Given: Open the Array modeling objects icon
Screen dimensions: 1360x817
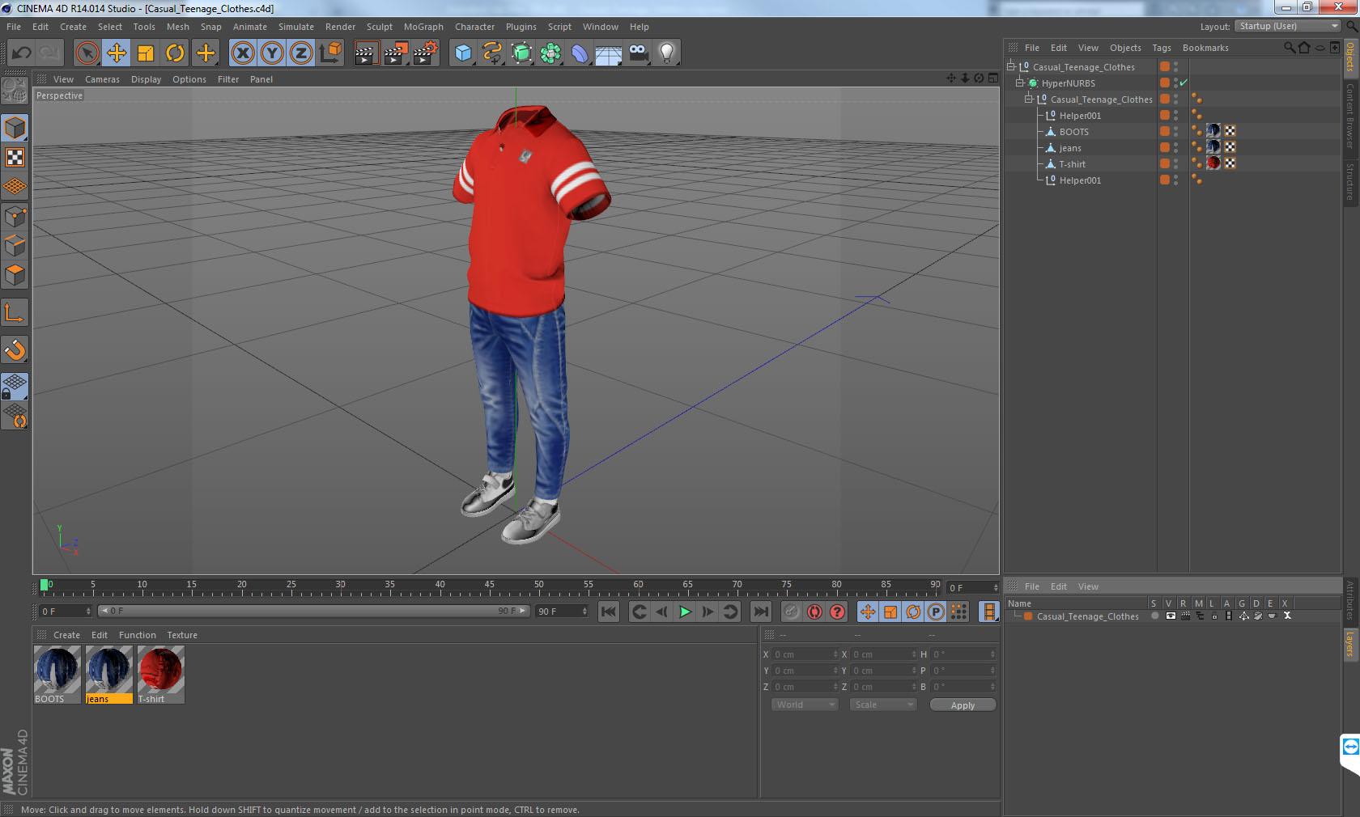Looking at the screenshot, I should click(551, 53).
